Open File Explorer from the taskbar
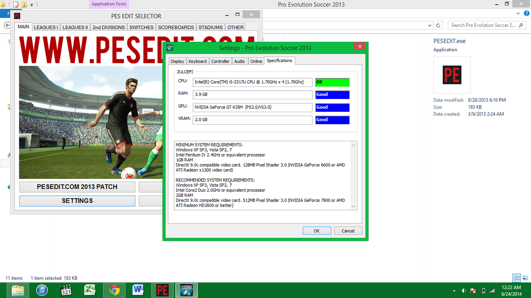This screenshot has height=298, width=531. click(x=18, y=290)
